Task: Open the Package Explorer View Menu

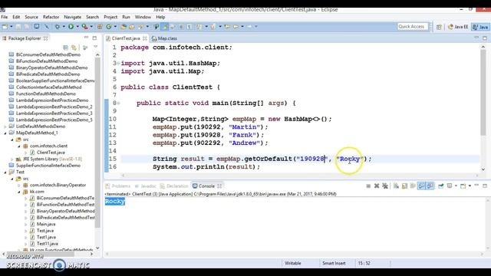Action: pyautogui.click(x=95, y=48)
